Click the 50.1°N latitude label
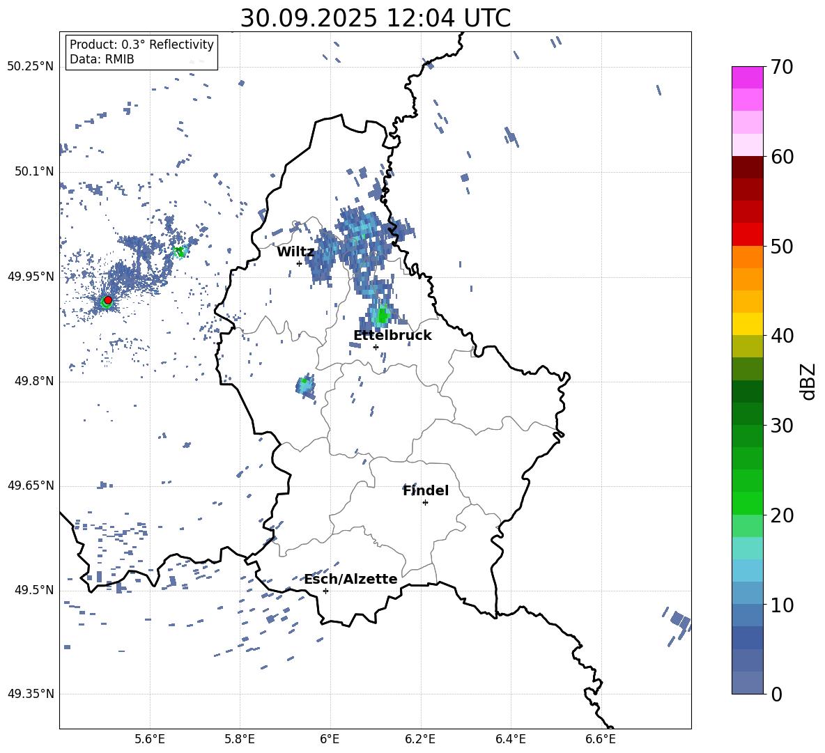Image resolution: width=825 pixels, height=753 pixels. (34, 172)
